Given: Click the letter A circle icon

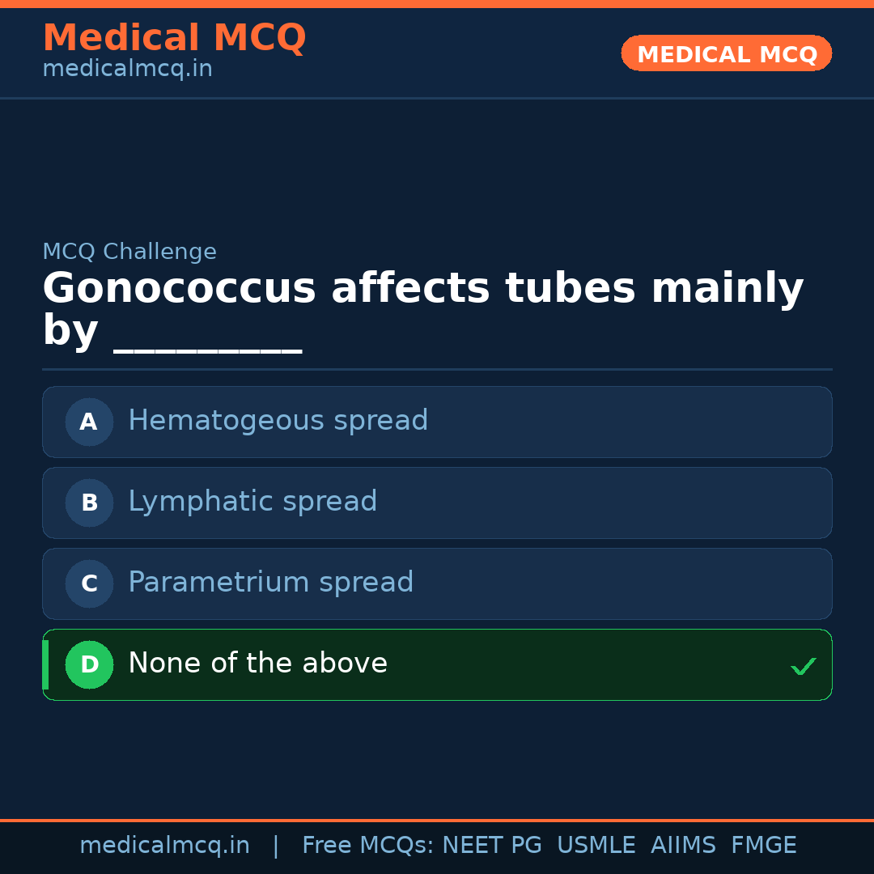Looking at the screenshot, I should pos(89,422).
